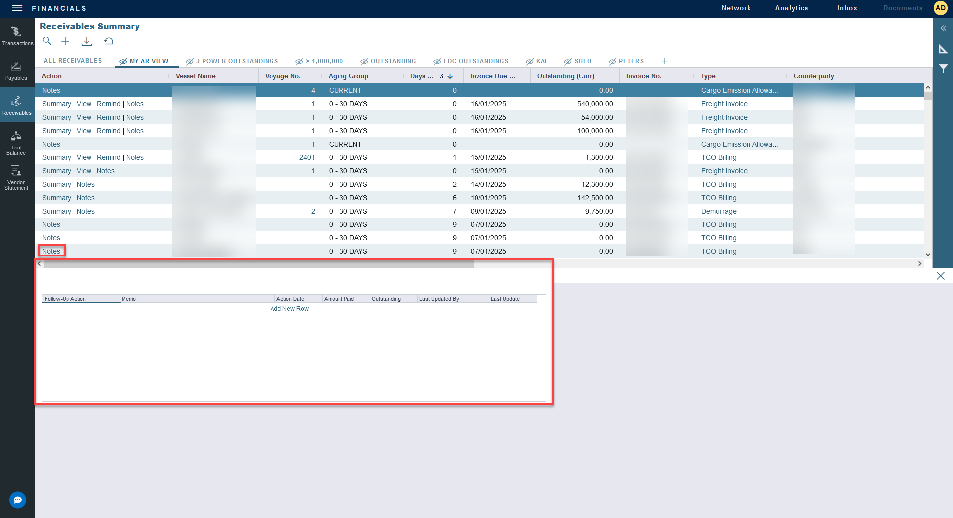Sort by Days column arrow

450,76
